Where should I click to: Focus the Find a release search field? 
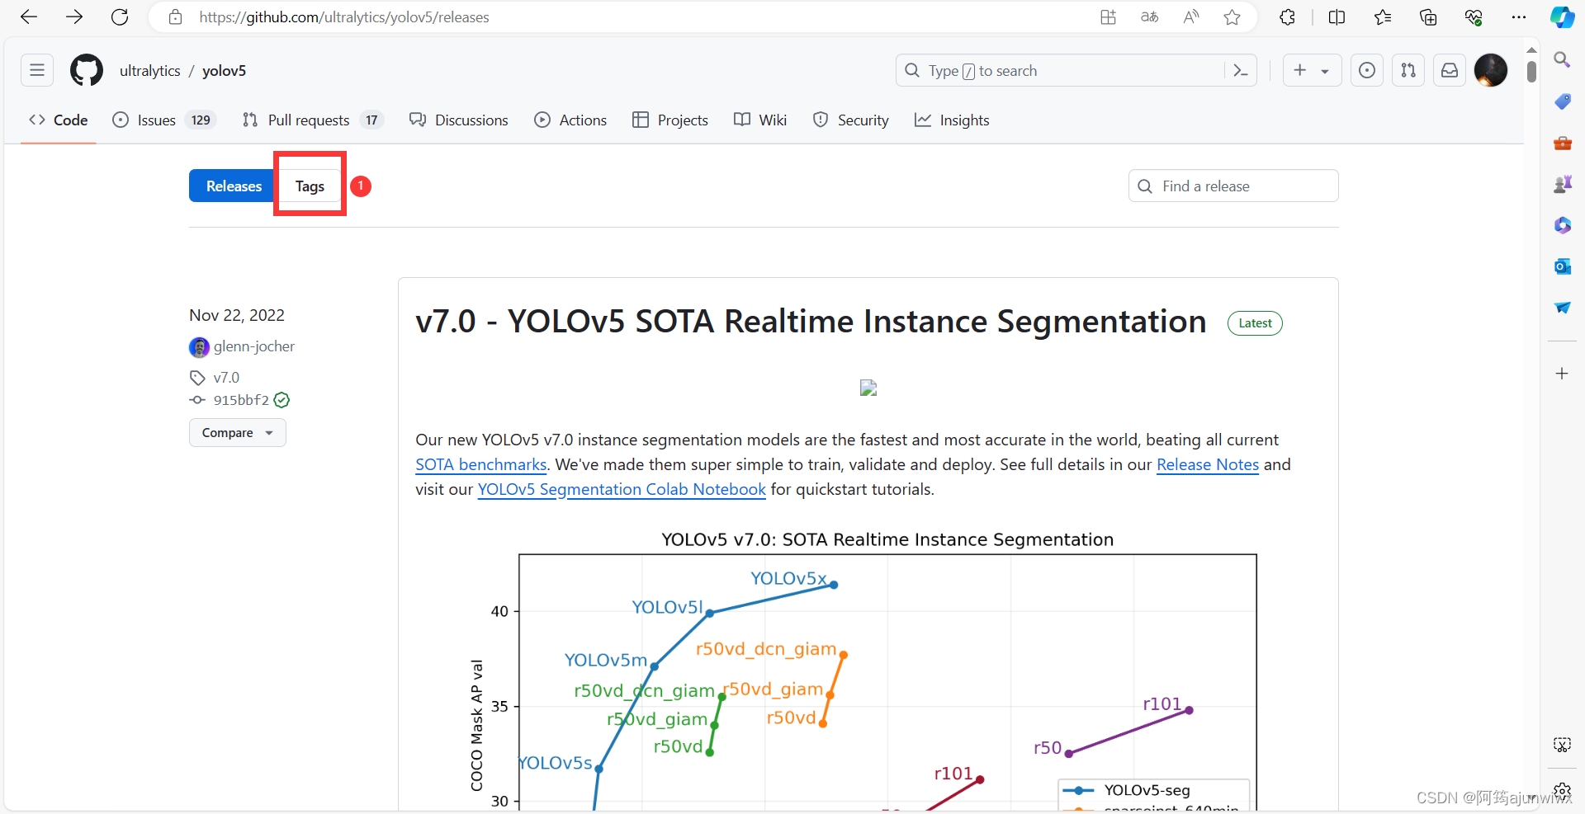1233,186
